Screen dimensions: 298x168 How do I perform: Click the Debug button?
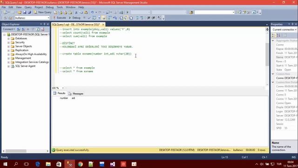tap(74, 18)
